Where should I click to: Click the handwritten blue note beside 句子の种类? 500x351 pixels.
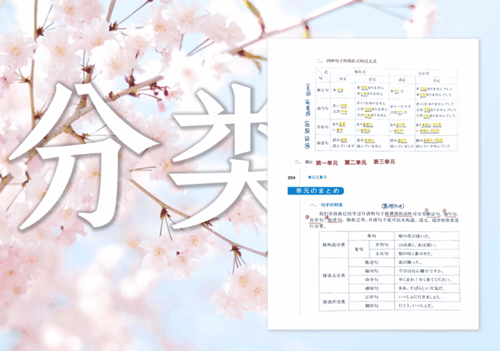click(x=393, y=206)
